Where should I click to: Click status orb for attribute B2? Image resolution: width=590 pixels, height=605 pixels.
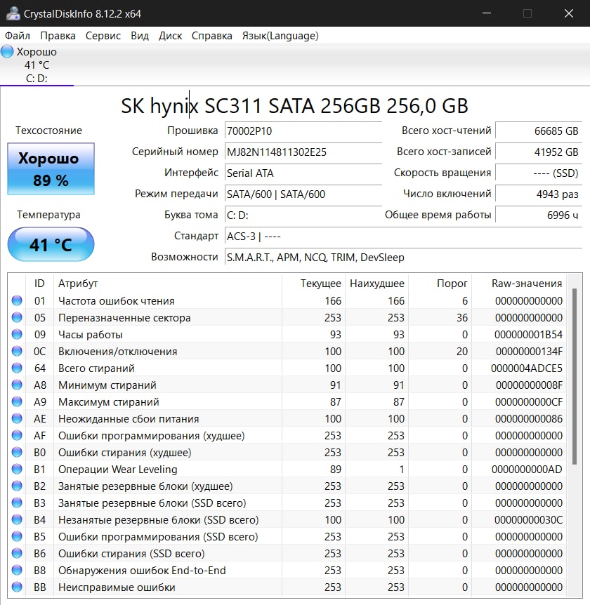click(17, 486)
